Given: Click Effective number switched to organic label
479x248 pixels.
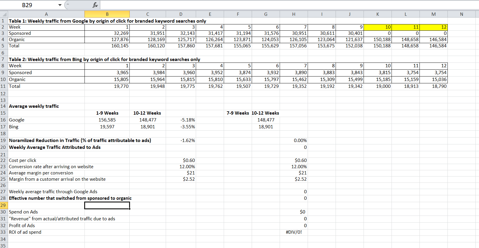Looking at the screenshot, I should coord(70,198).
